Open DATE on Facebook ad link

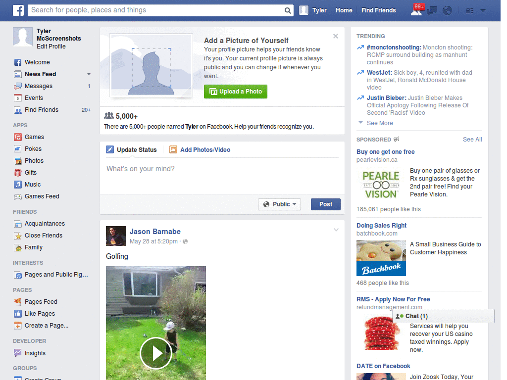coord(383,366)
